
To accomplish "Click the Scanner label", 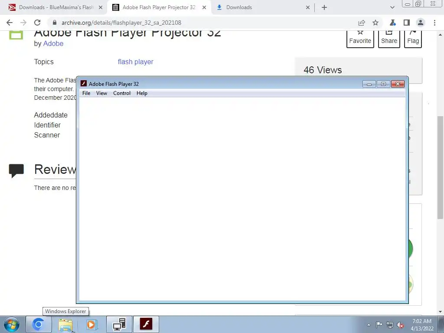I will pos(47,135).
